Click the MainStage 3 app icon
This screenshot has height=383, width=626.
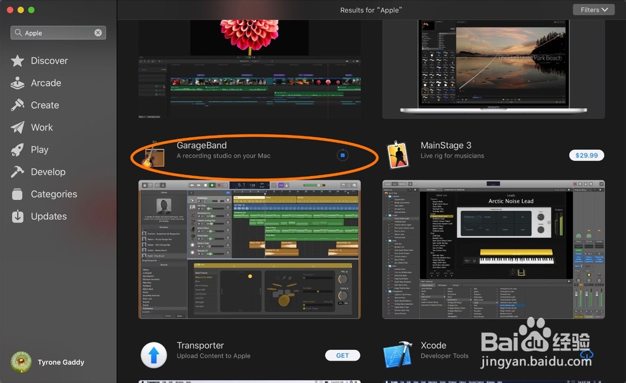point(398,155)
